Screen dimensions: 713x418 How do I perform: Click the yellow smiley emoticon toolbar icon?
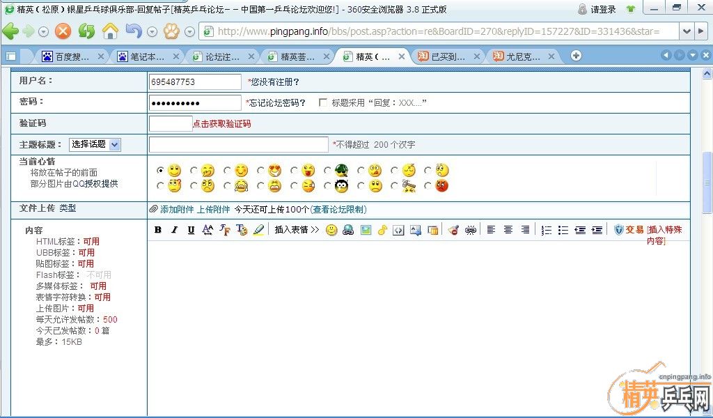(x=331, y=230)
